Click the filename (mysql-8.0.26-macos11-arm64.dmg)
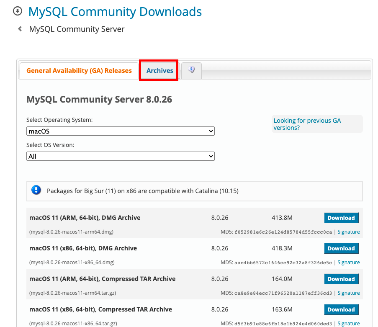 pyautogui.click(x=71, y=232)
